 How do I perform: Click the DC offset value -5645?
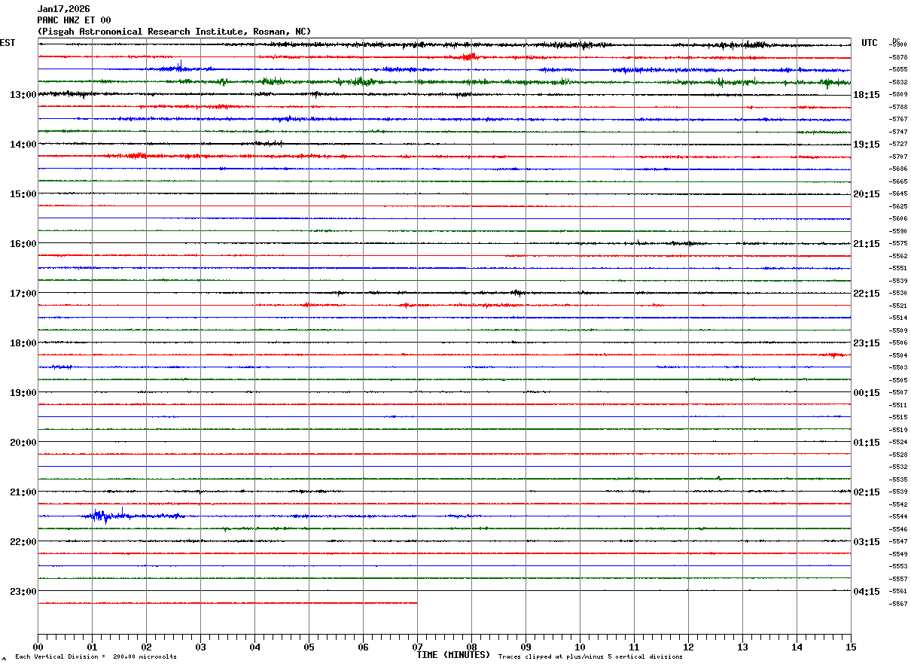pyautogui.click(x=898, y=193)
